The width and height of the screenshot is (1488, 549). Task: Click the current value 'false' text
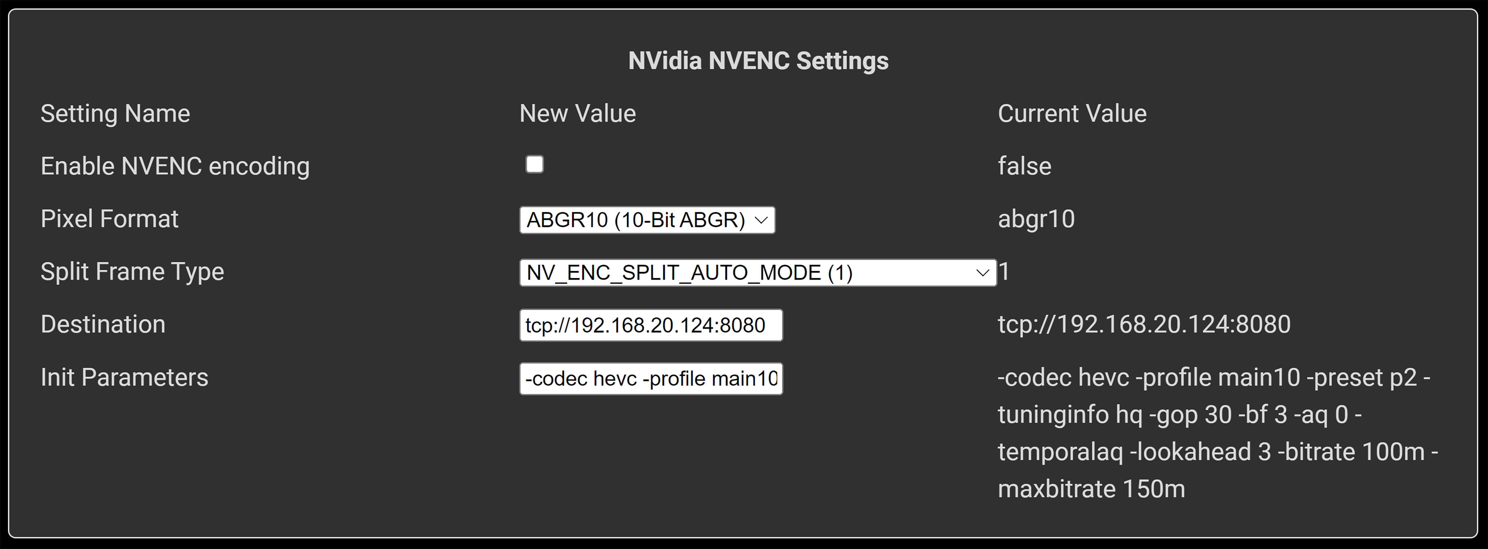(1024, 166)
